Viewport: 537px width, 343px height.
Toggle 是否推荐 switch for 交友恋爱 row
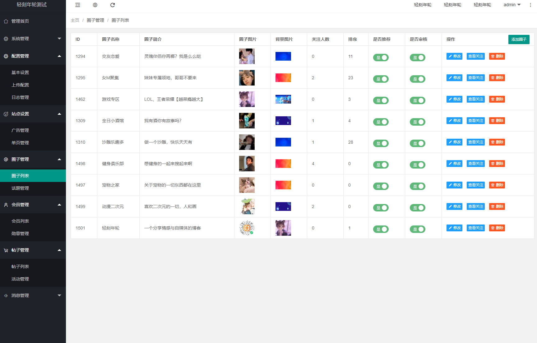click(381, 58)
